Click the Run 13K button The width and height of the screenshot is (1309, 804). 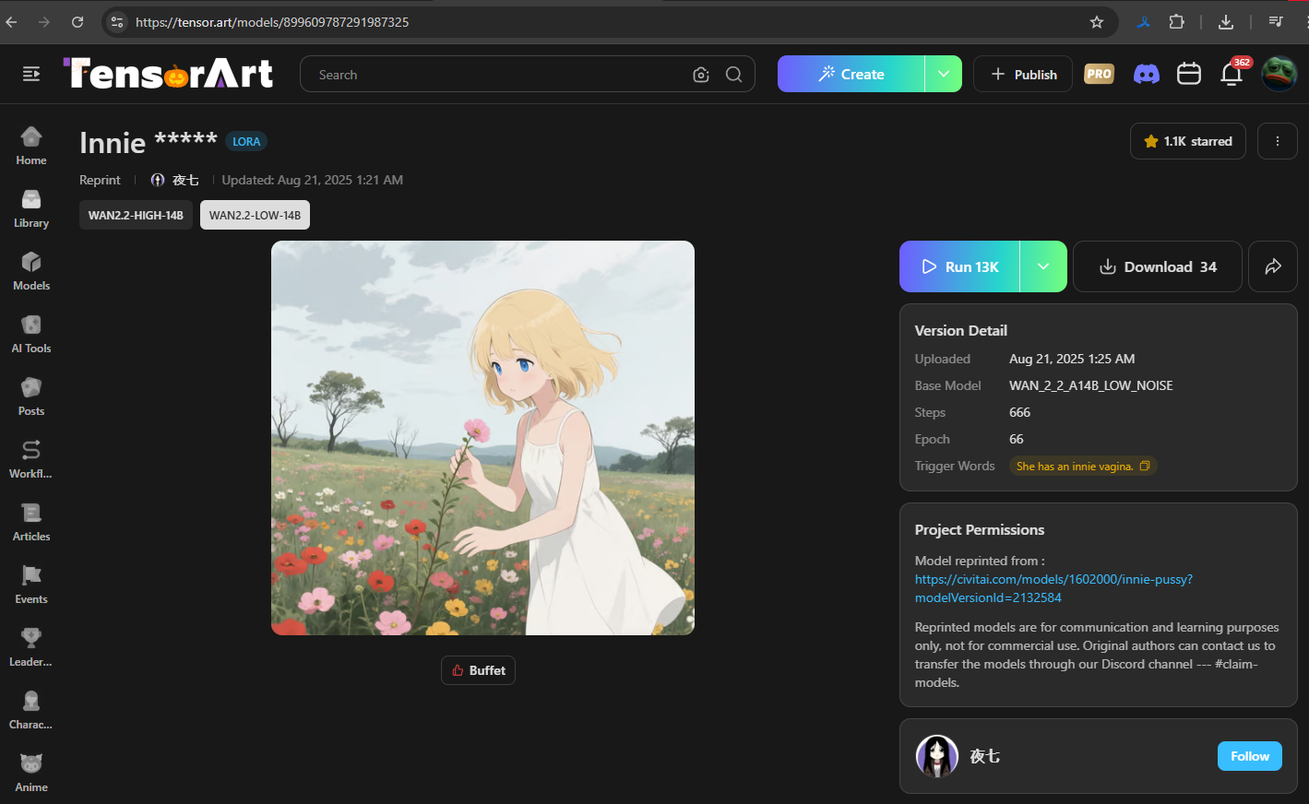tap(959, 266)
